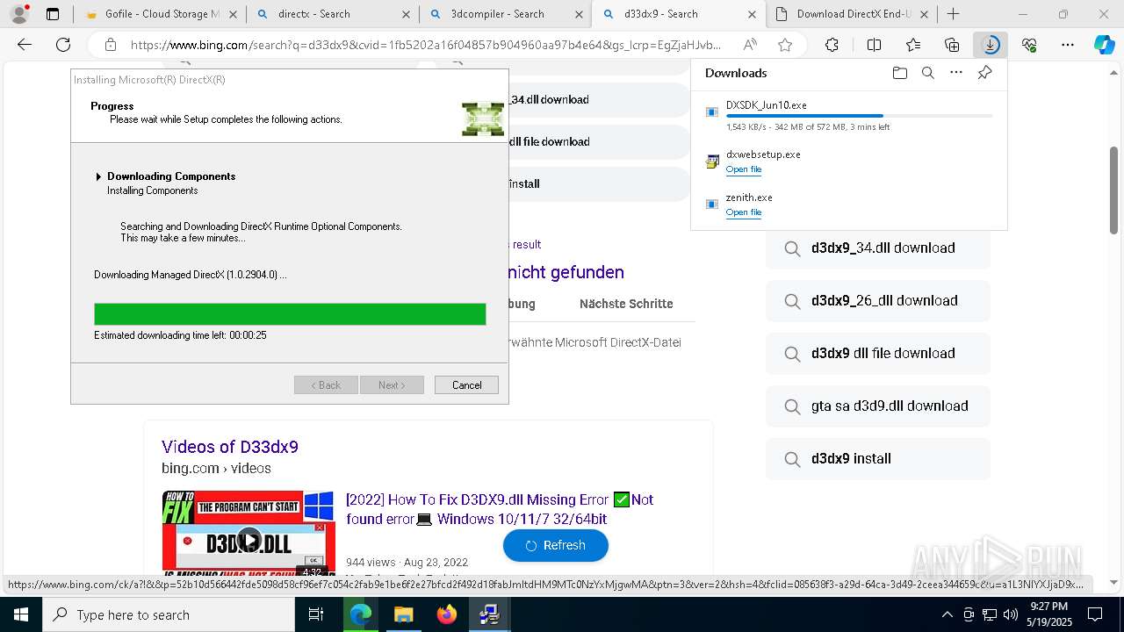
Task: Open How To Fix D3DX9.dll video link
Action: pos(500,509)
